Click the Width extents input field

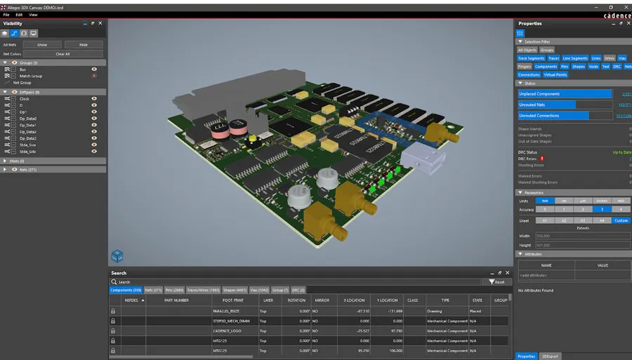coord(582,236)
